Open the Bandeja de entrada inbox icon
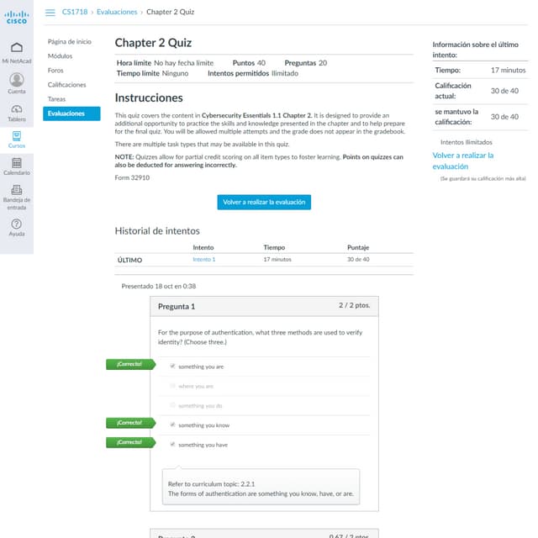Image resolution: width=538 pixels, height=538 pixels. coord(16,190)
